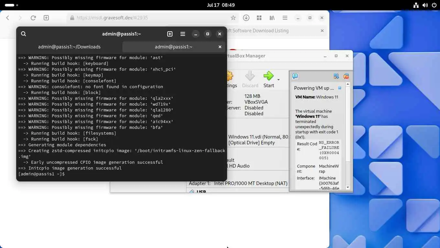Open the terminal hamburger menu

coord(183,34)
